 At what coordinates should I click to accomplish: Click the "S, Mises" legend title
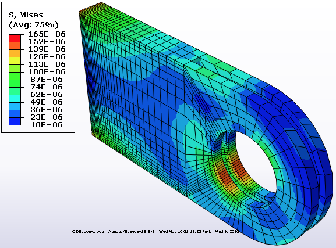[x=26, y=15]
